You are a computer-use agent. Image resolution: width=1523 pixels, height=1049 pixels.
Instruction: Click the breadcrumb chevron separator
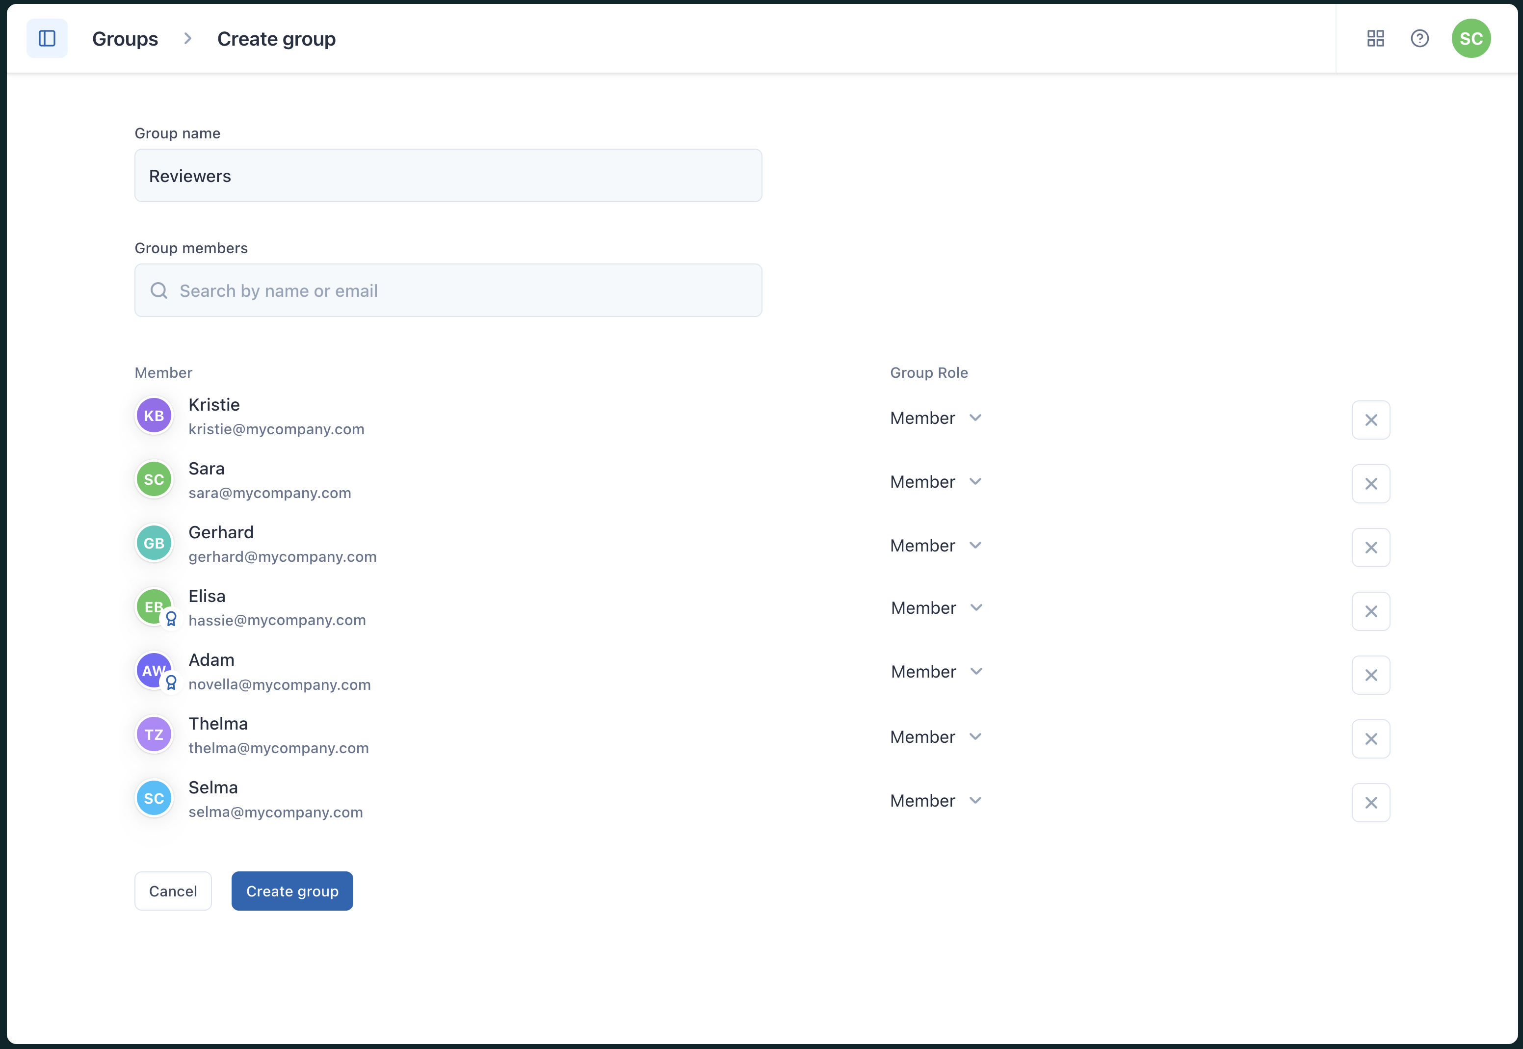coord(187,38)
